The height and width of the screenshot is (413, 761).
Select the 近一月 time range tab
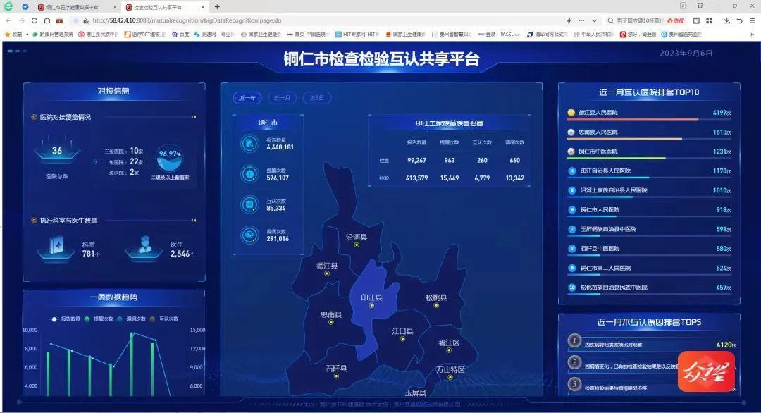point(282,97)
